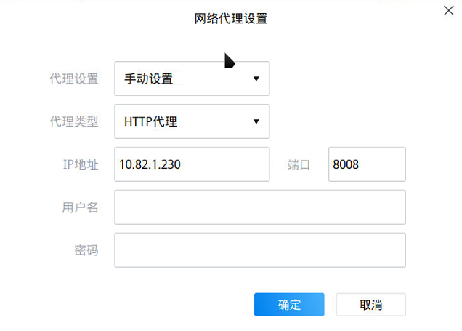This screenshot has height=331, width=462.
Task: Click the 端口 label
Action: tap(299, 164)
